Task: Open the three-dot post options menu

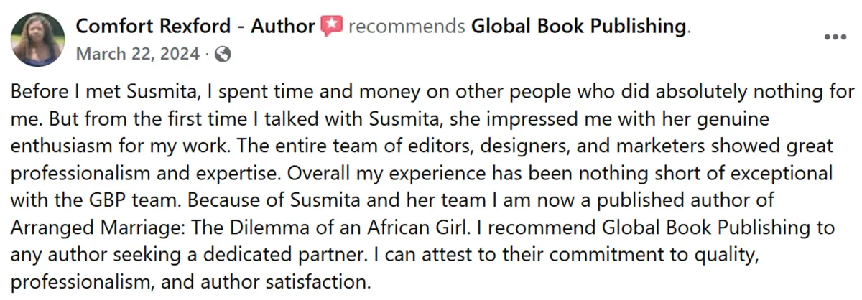Action: (835, 37)
